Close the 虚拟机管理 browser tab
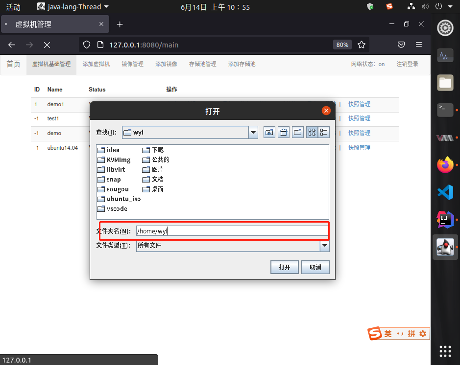Image resolution: width=460 pixels, height=365 pixels. [101, 24]
